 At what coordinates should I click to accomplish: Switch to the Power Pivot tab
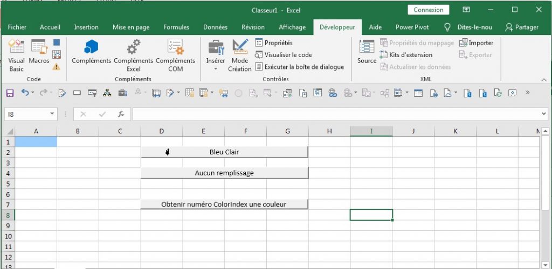(412, 27)
